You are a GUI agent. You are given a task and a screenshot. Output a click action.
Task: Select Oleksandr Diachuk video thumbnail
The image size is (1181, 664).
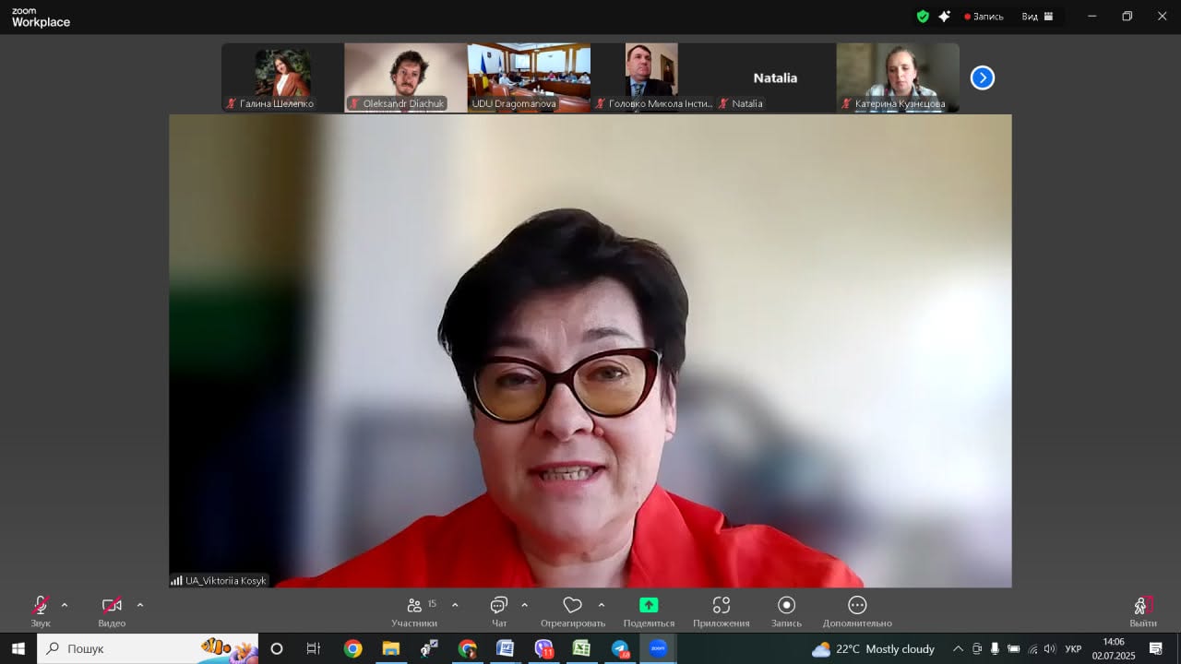pyautogui.click(x=406, y=77)
